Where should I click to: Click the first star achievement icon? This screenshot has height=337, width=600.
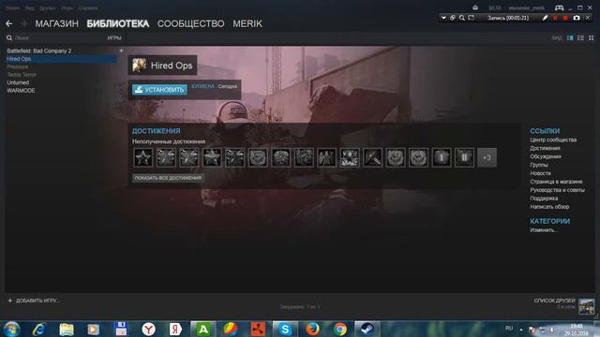coord(143,157)
